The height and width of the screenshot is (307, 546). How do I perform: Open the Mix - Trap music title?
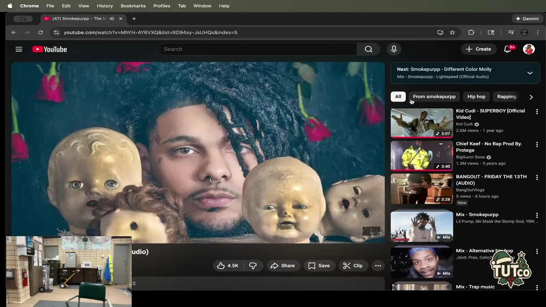(x=475, y=287)
